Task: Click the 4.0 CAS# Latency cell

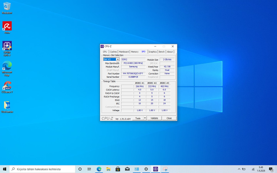Action: [140, 90]
